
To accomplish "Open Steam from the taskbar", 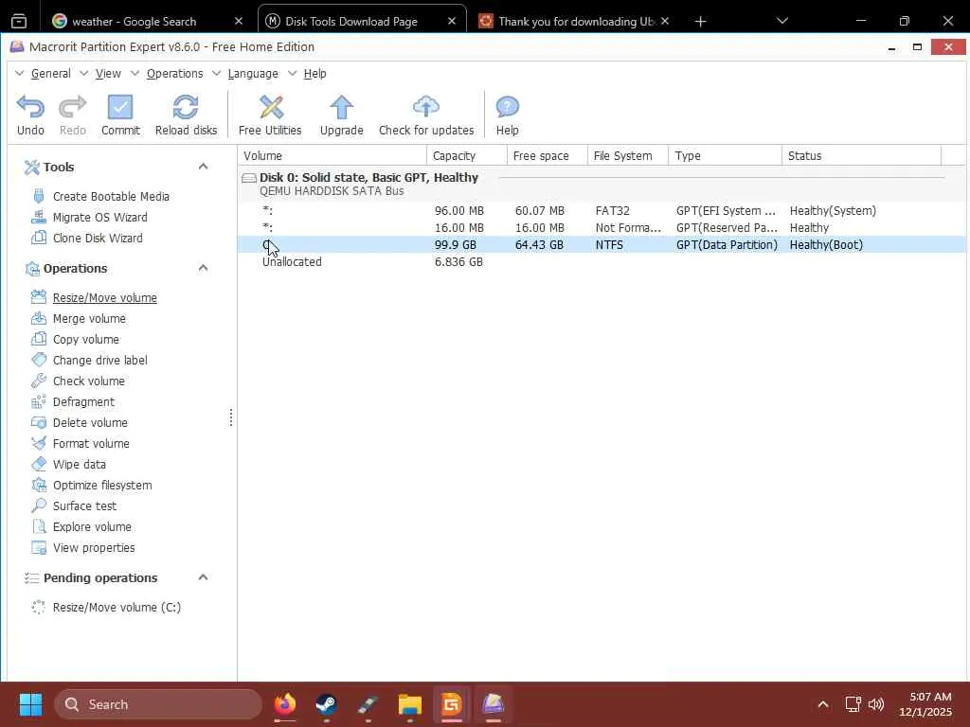I will click(326, 704).
